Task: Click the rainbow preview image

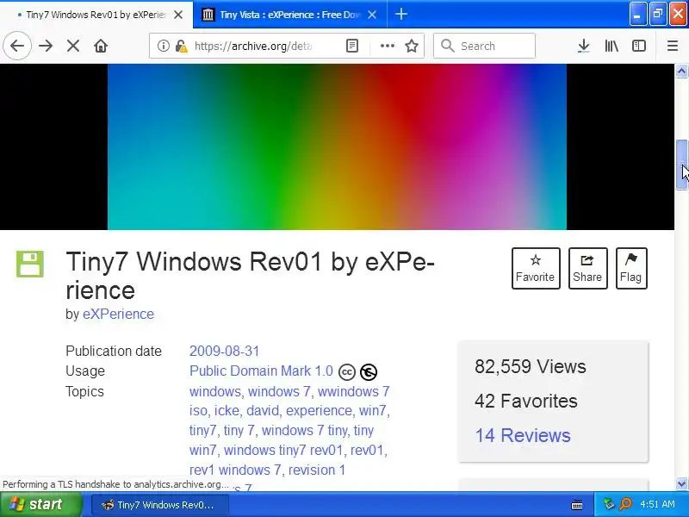Action: point(337,146)
